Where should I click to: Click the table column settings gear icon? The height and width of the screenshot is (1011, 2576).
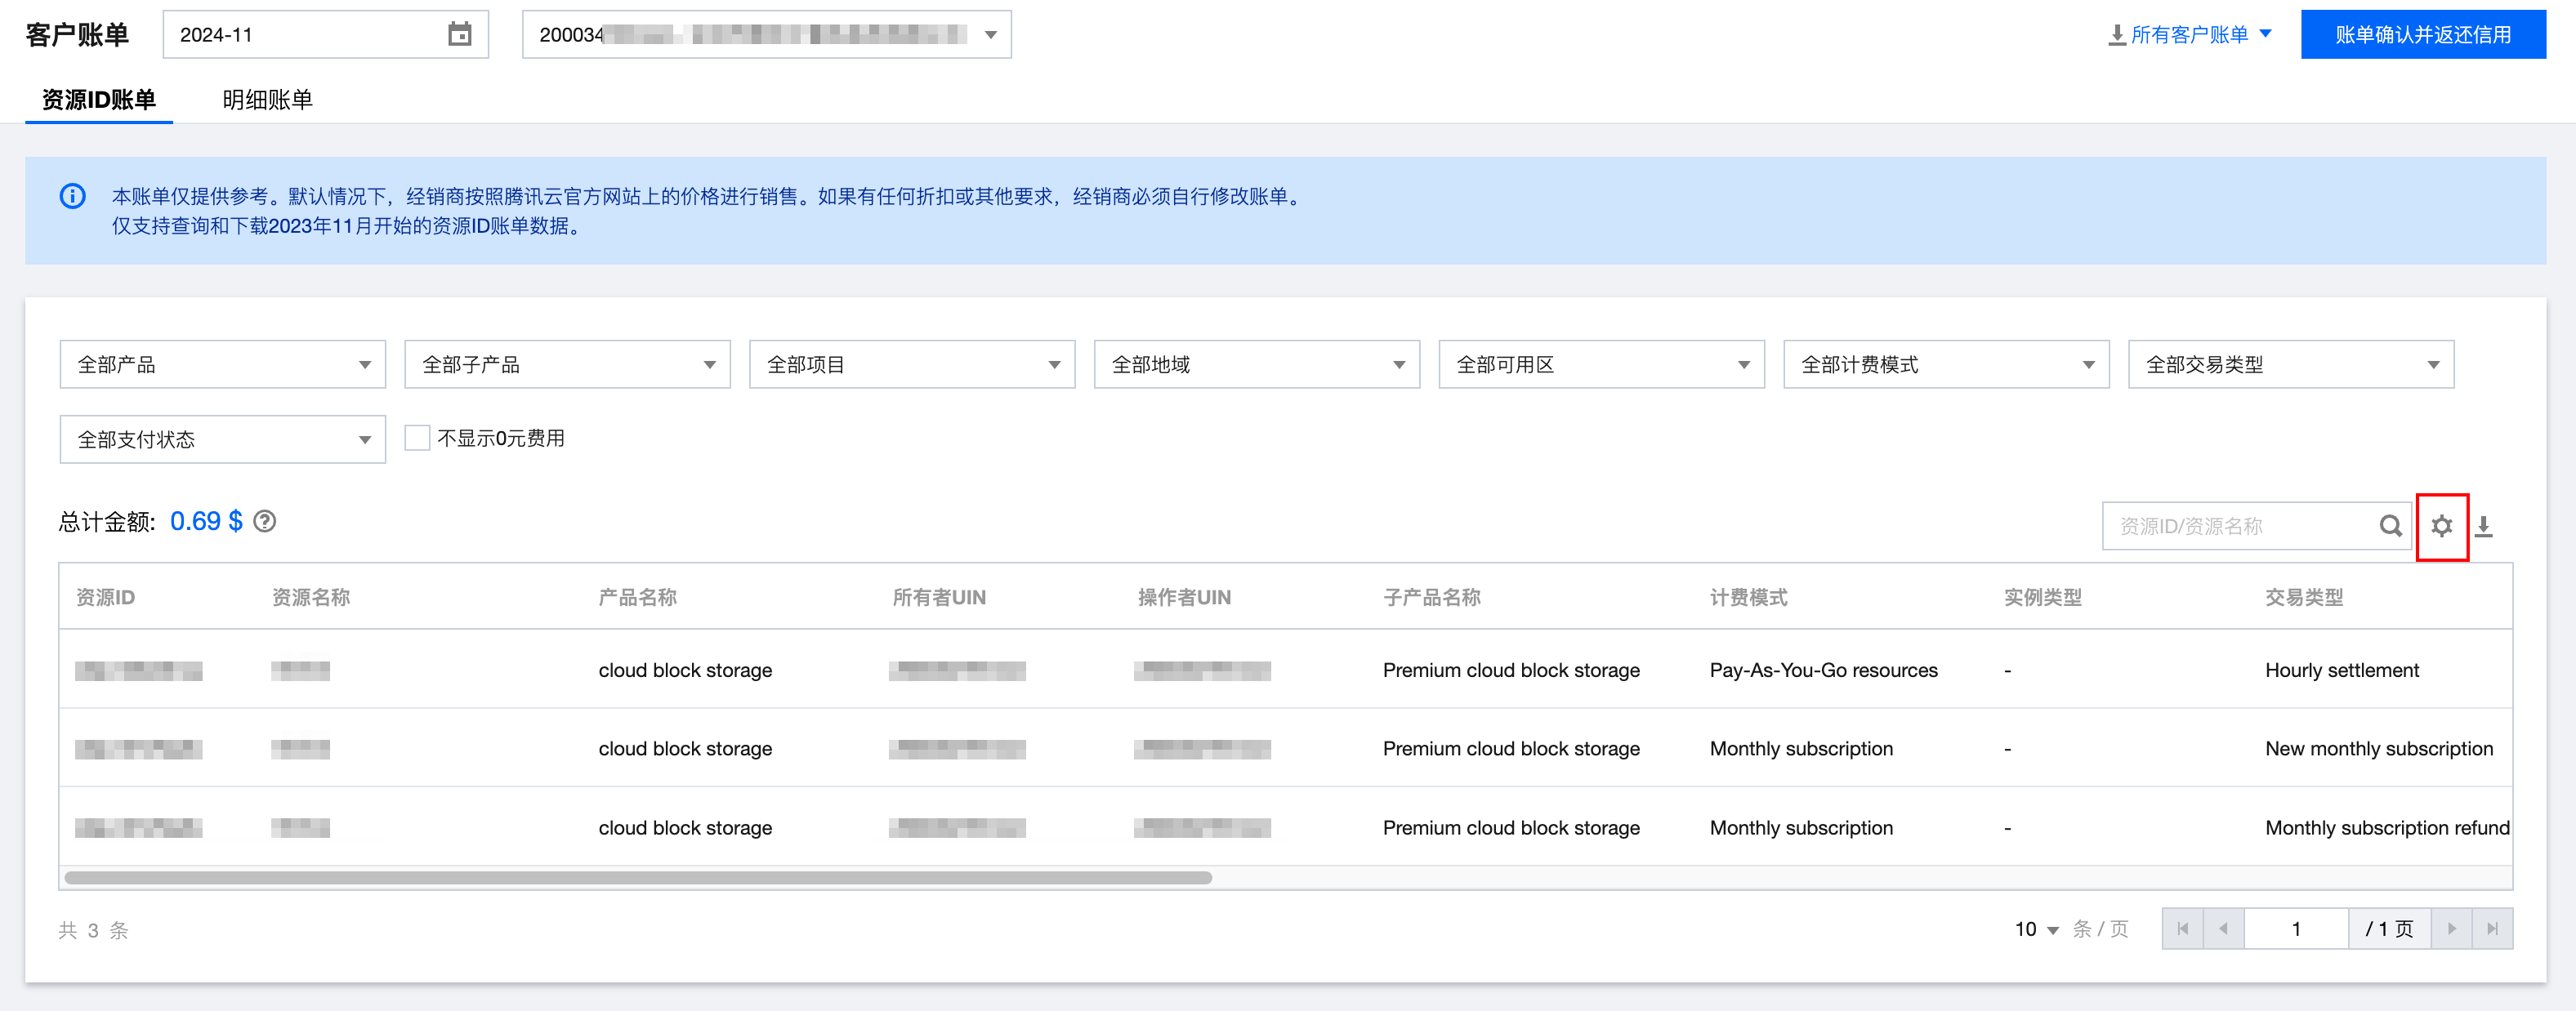[2441, 526]
